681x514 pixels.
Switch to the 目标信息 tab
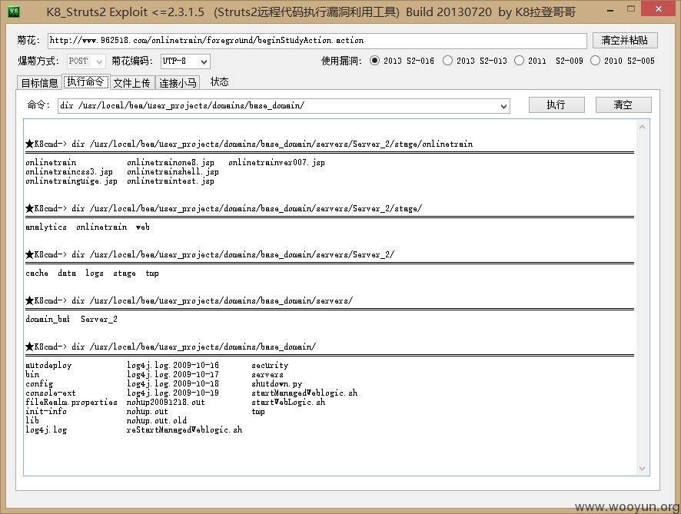(39, 83)
